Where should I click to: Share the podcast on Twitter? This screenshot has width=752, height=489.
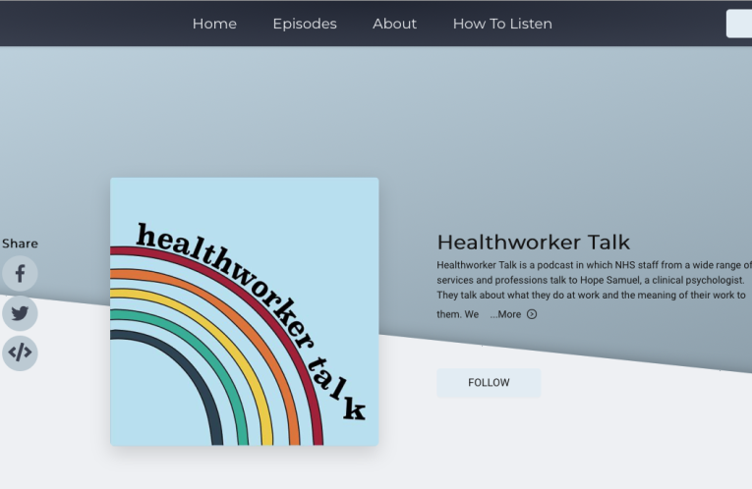(x=20, y=313)
